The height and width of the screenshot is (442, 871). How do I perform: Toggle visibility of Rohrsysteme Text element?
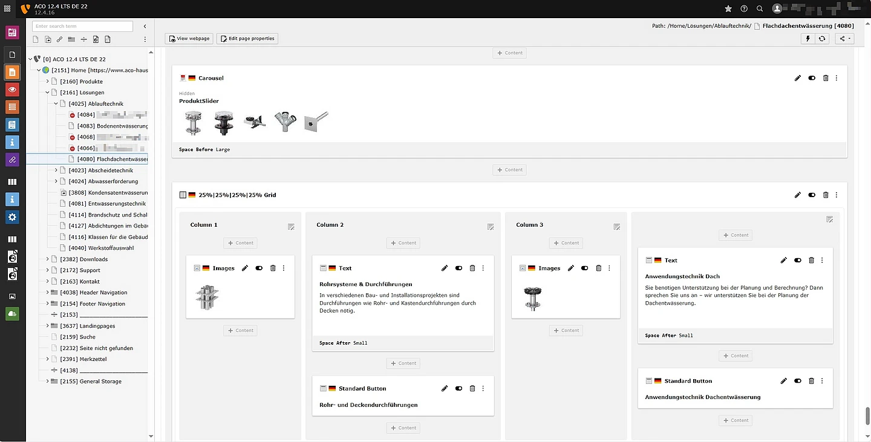[x=458, y=268]
